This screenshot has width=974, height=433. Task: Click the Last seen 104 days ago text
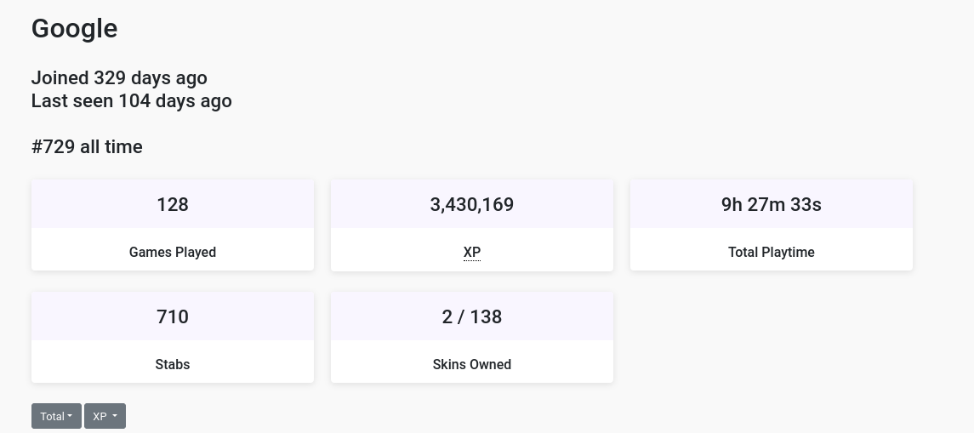tap(132, 100)
